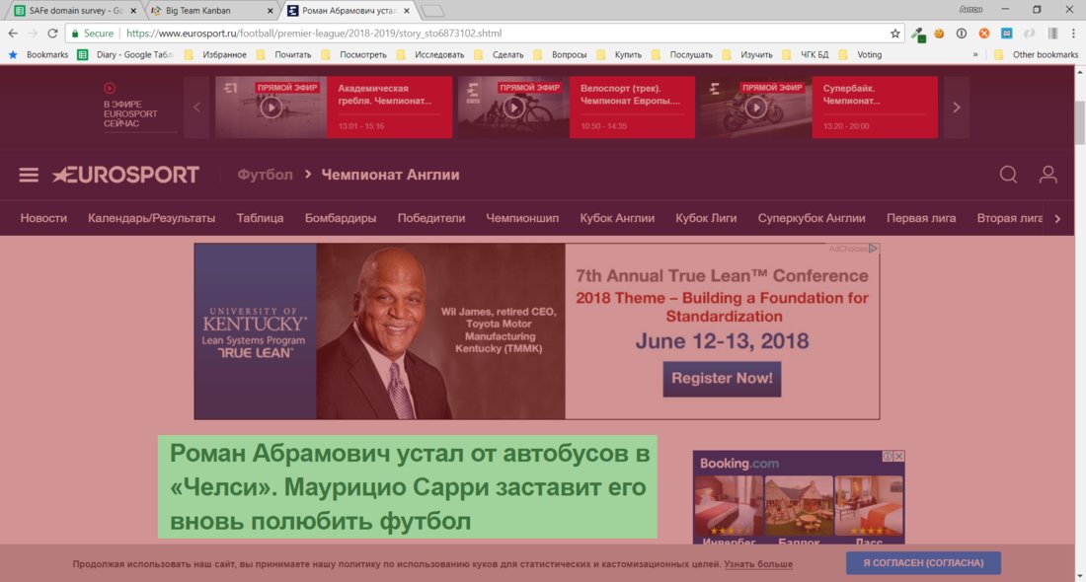Open the user account icon

coord(1047,175)
